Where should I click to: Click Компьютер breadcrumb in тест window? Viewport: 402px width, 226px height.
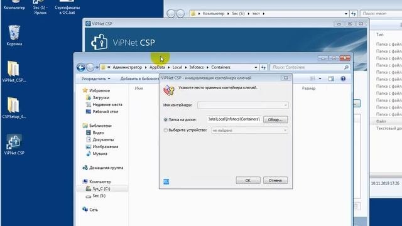pyautogui.click(x=214, y=14)
